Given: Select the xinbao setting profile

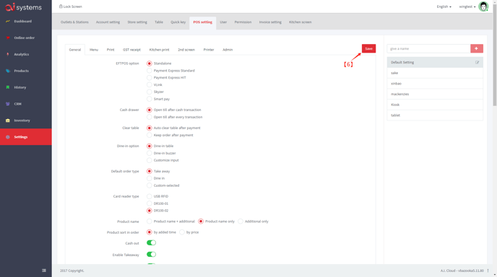Looking at the screenshot, I should [435, 84].
